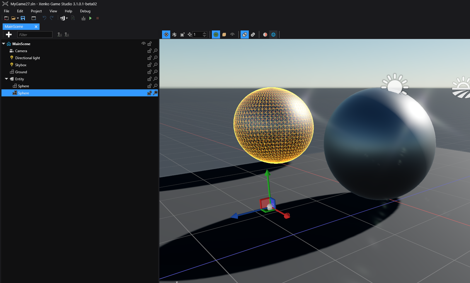The image size is (470, 283).
Task: Toggle lock on Entity row
Action: 149,79
